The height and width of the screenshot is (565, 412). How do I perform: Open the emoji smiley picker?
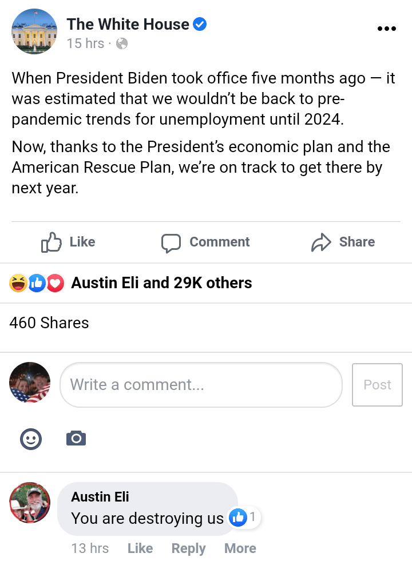click(x=31, y=439)
